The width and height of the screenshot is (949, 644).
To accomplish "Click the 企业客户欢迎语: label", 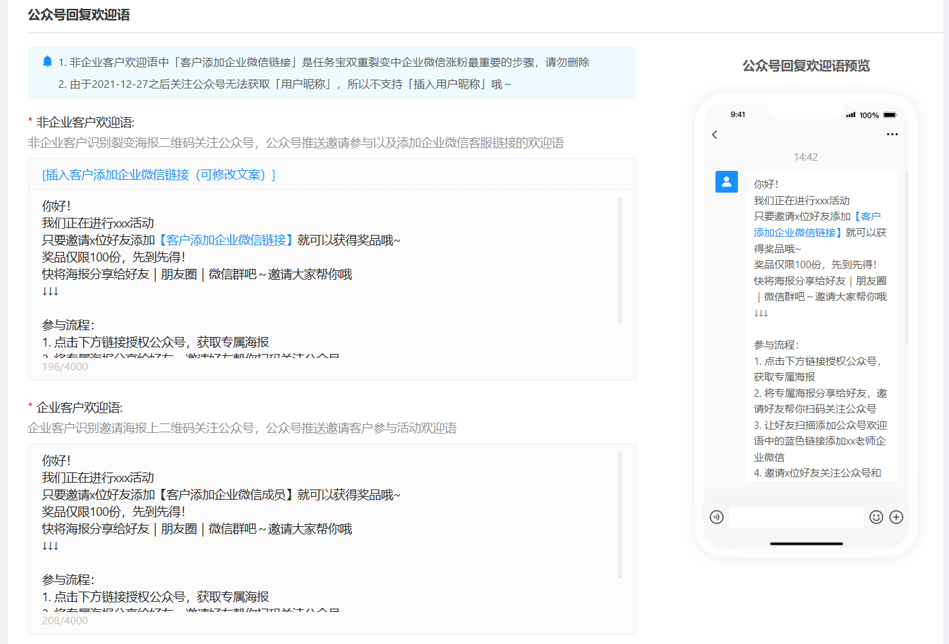I will (79, 408).
